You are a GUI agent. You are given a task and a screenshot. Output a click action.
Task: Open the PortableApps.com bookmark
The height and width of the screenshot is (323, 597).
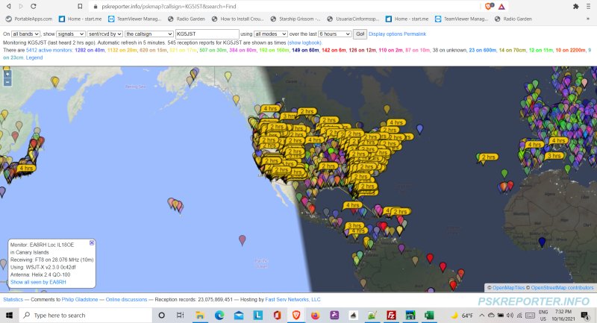29,19
